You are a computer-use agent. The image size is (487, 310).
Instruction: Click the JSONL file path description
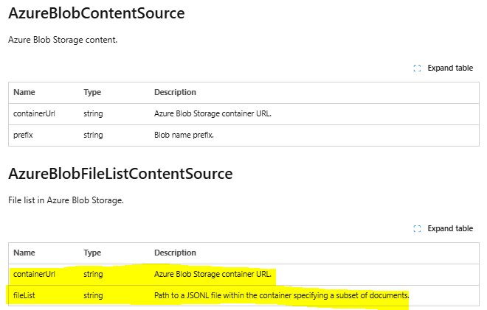pyautogui.click(x=281, y=295)
